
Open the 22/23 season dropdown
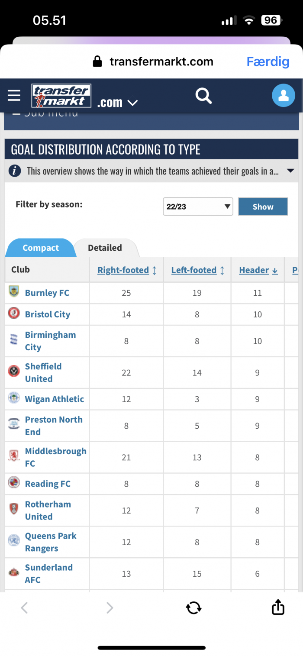(x=198, y=207)
